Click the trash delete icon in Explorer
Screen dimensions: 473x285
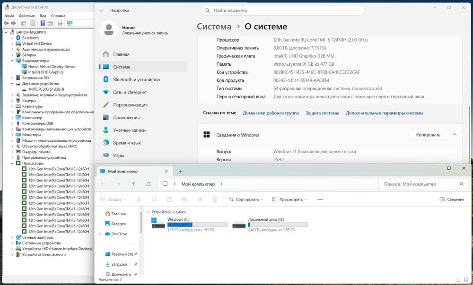tap(215, 199)
